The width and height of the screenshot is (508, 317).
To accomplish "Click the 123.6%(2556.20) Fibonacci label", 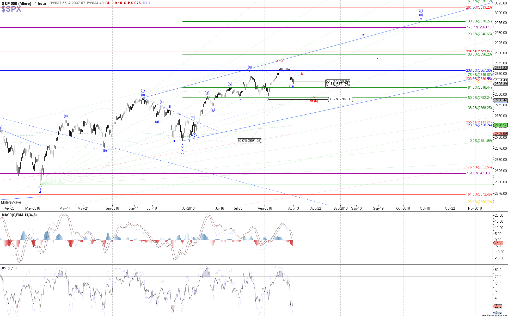I will point(479,202).
